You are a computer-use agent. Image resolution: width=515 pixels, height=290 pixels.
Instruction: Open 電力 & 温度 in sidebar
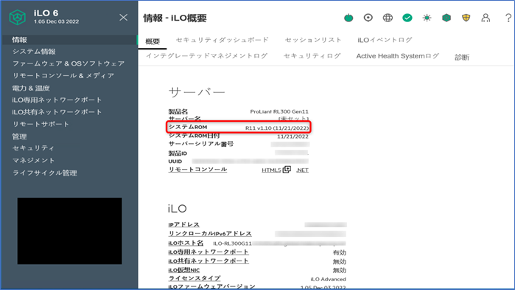pos(31,88)
